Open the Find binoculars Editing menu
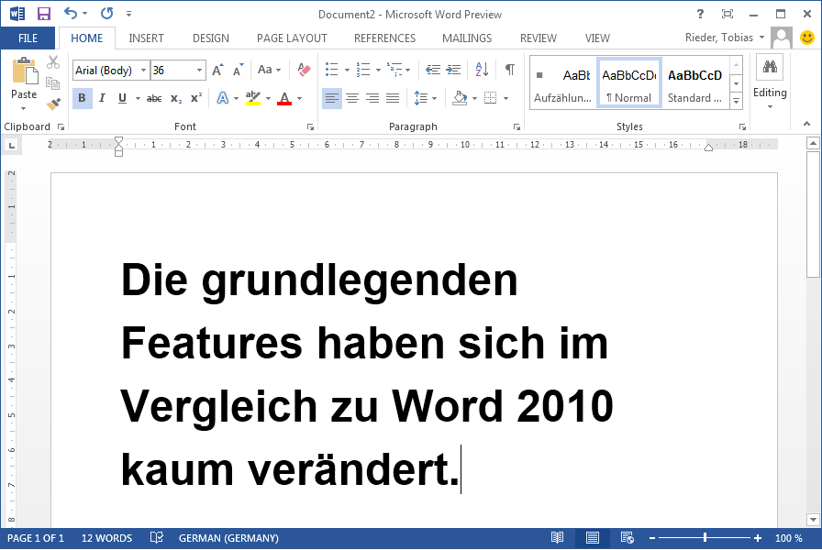The image size is (822, 550). [x=770, y=82]
